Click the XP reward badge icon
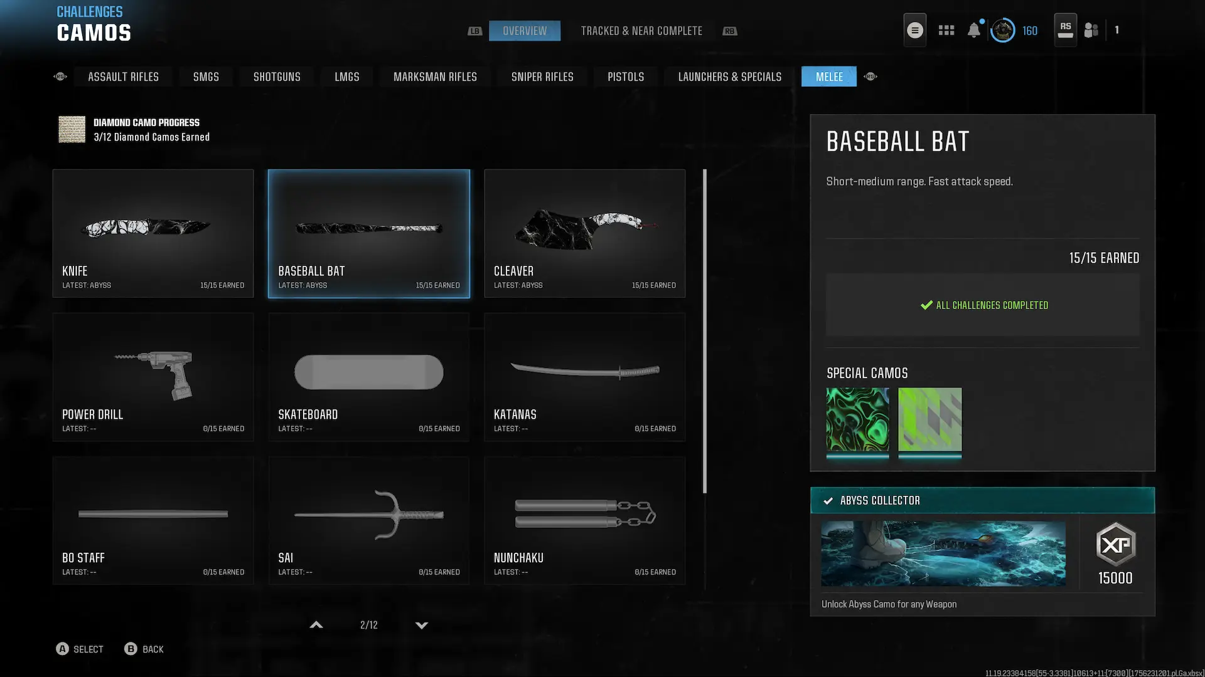The height and width of the screenshot is (677, 1205). tap(1115, 544)
